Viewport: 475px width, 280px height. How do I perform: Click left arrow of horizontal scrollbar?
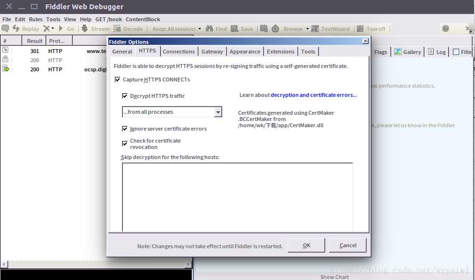pyautogui.click(x=4, y=264)
